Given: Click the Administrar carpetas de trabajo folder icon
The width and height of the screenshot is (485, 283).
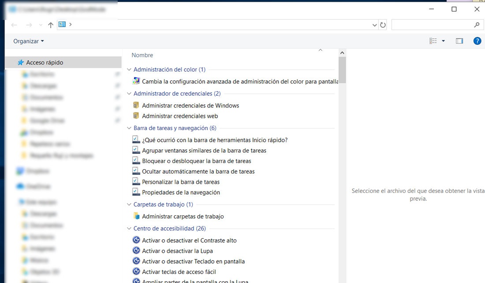Looking at the screenshot, I should pyautogui.click(x=136, y=216).
